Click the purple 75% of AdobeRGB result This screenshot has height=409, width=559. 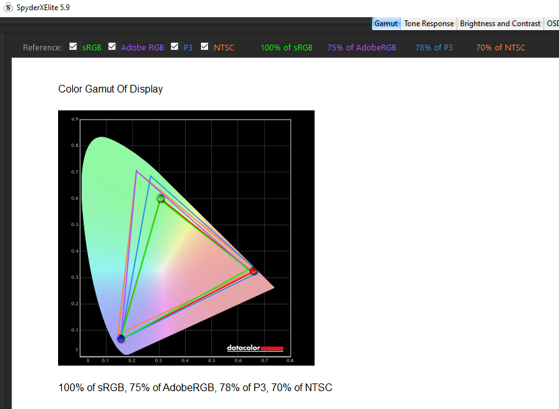click(x=362, y=47)
